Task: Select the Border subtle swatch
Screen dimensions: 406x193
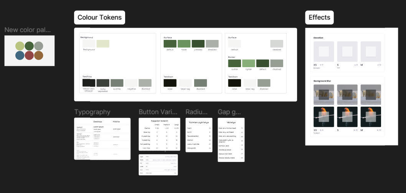Action: (234, 63)
